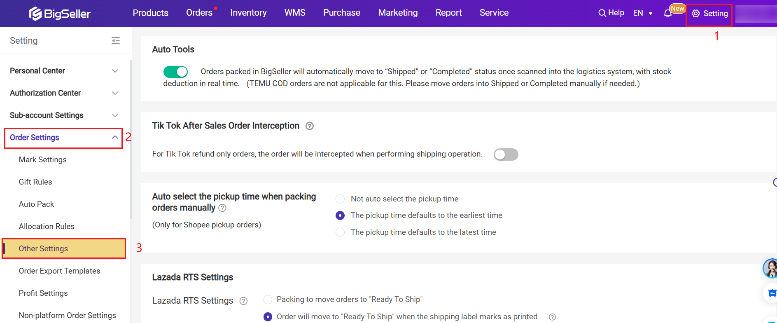Open help icon beside Lazada RTS Settings
The width and height of the screenshot is (777, 323).
(244, 301)
